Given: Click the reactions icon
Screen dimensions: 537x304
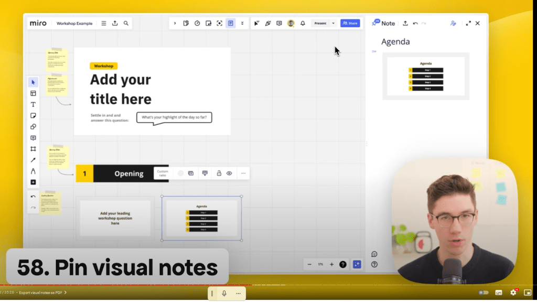Looking at the screenshot, I should pos(268,23).
